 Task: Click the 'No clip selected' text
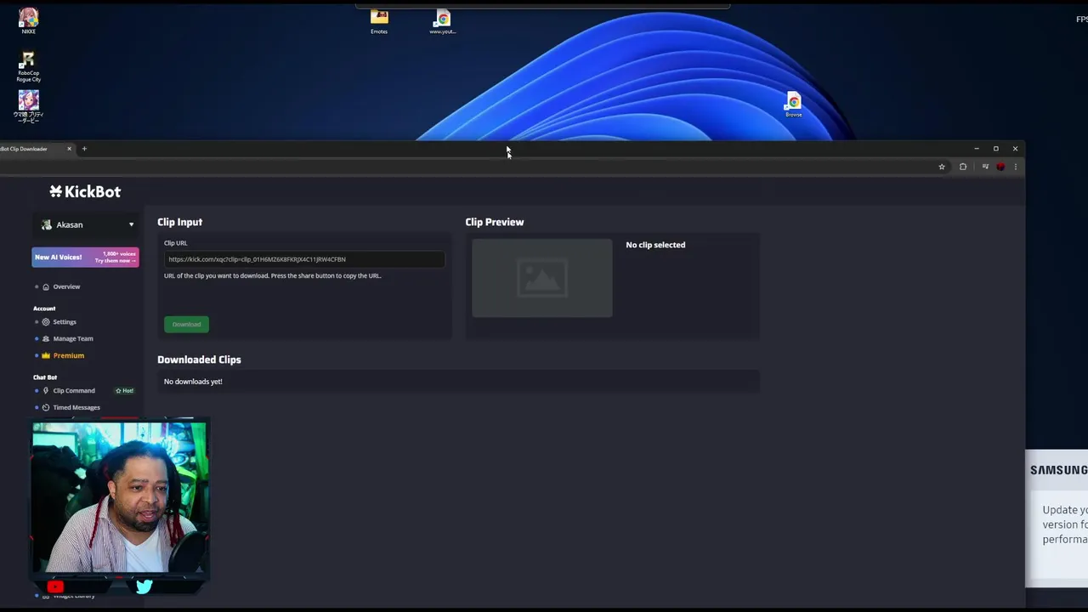pos(655,245)
